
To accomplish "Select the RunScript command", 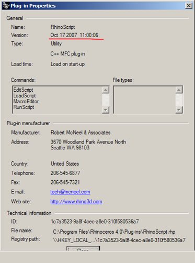I will click(x=24, y=107).
